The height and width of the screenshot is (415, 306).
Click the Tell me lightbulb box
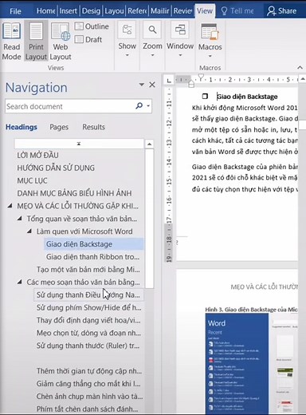(237, 11)
